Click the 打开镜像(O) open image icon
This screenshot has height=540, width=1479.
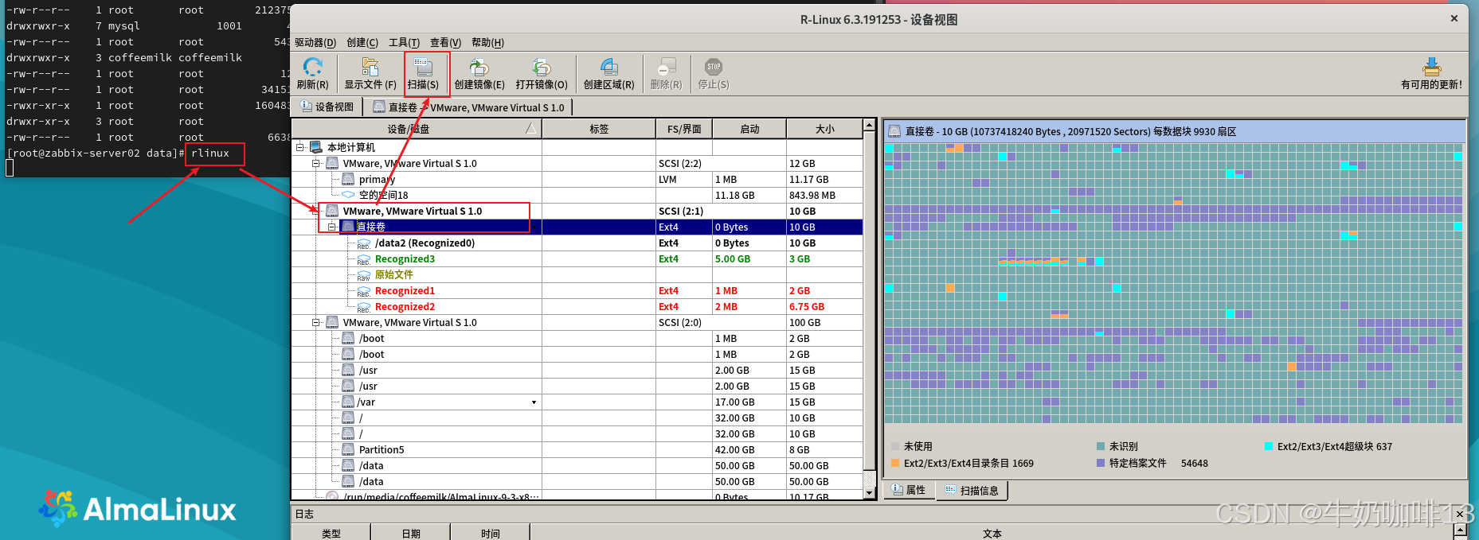(x=542, y=67)
